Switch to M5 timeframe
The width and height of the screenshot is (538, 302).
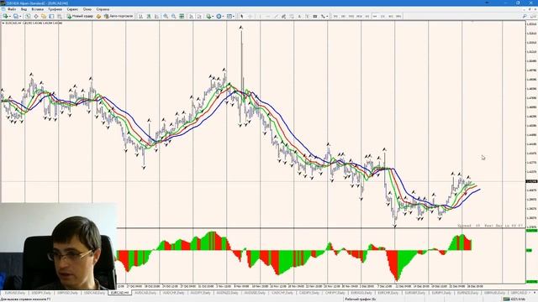tap(343, 16)
